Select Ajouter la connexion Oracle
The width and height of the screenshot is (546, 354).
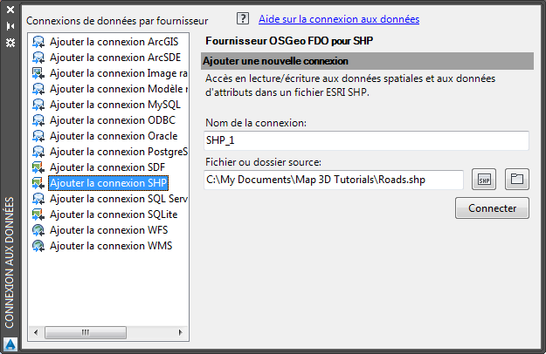tap(114, 136)
